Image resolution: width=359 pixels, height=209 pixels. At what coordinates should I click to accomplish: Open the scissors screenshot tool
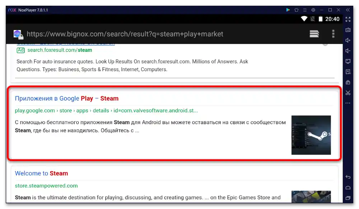pos(348,93)
